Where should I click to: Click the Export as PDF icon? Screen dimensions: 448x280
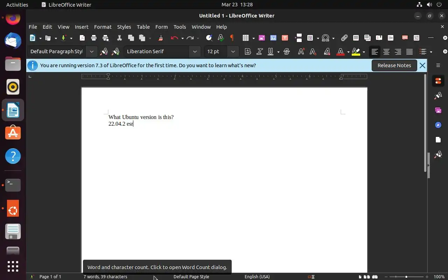click(x=82, y=38)
